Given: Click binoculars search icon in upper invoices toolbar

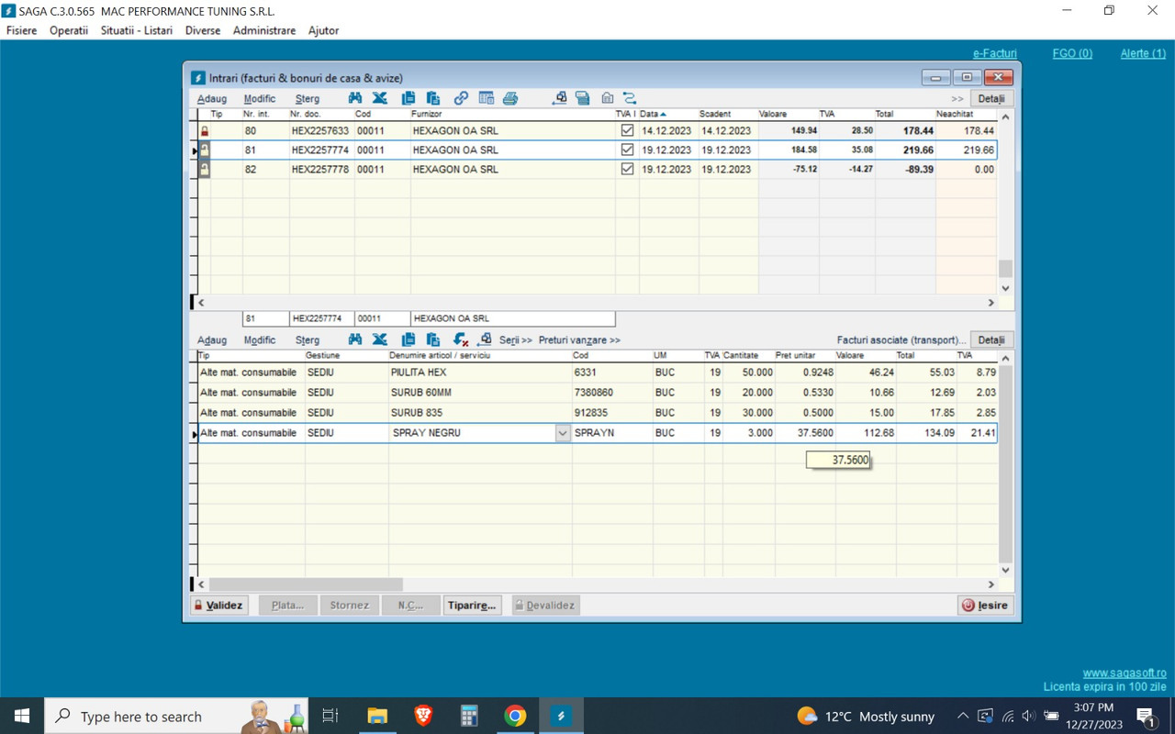Looking at the screenshot, I should pyautogui.click(x=355, y=98).
